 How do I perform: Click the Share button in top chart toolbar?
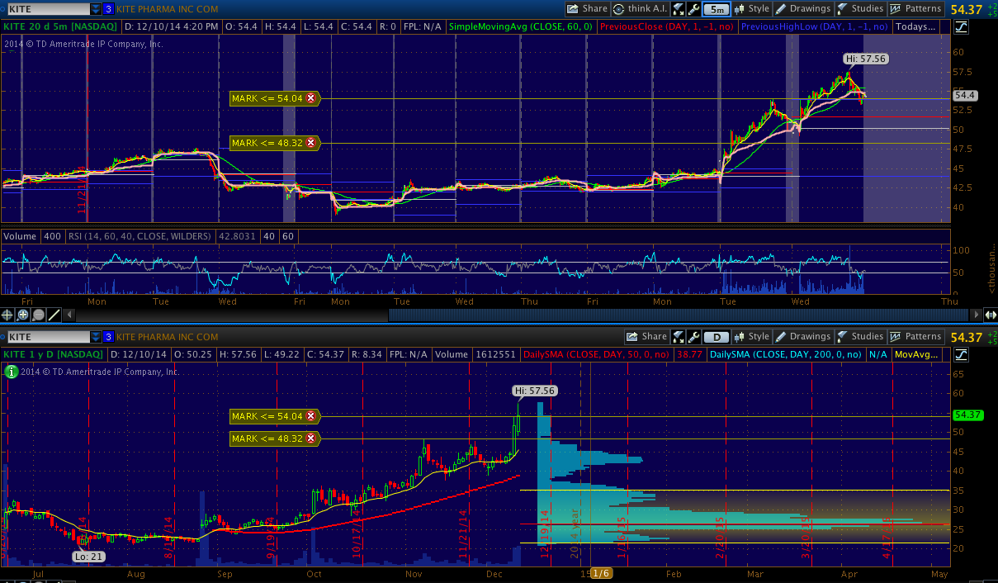click(x=587, y=9)
